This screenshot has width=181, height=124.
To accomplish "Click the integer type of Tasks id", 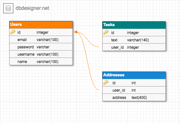I will pyautogui.click(x=133, y=33).
